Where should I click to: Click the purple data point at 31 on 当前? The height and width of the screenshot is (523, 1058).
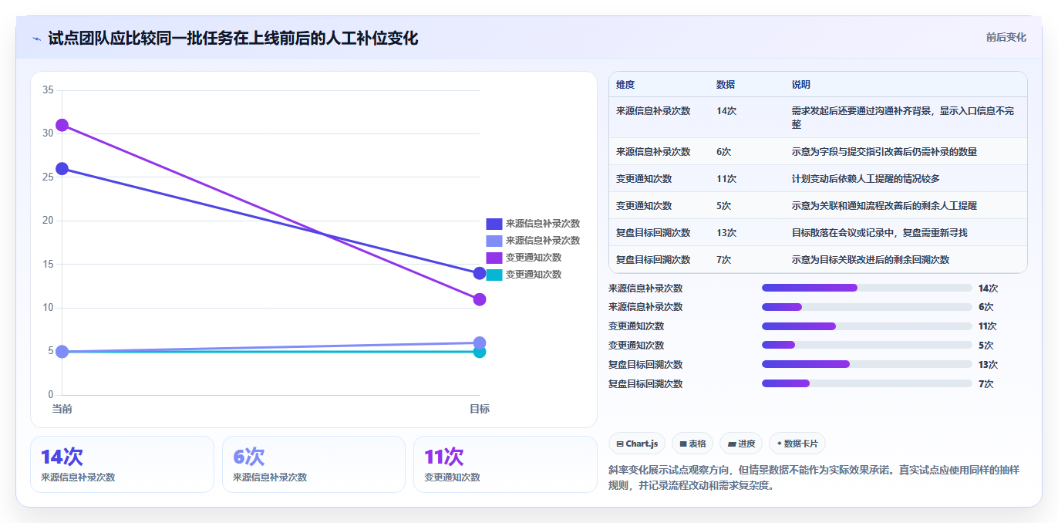tap(62, 125)
